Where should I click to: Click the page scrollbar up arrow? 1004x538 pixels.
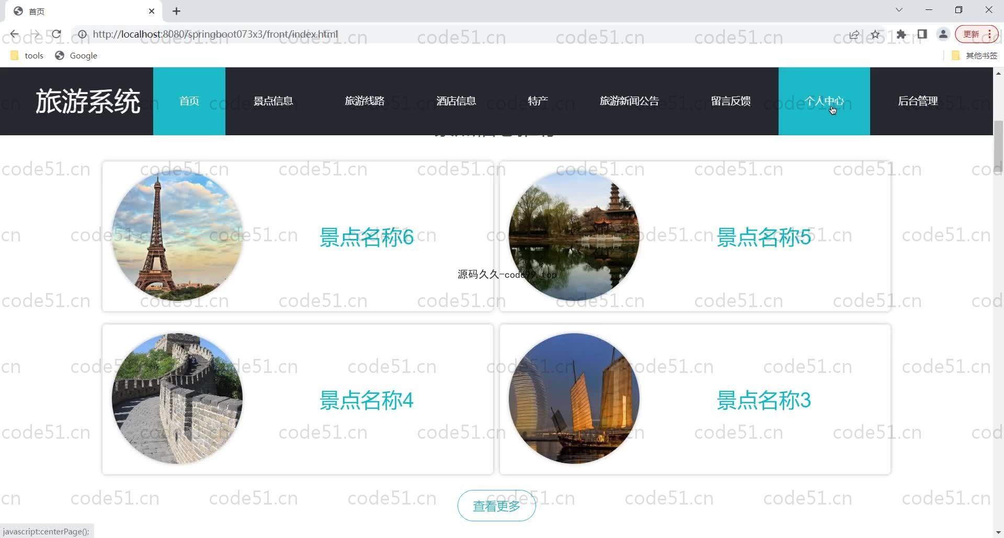coord(998,73)
